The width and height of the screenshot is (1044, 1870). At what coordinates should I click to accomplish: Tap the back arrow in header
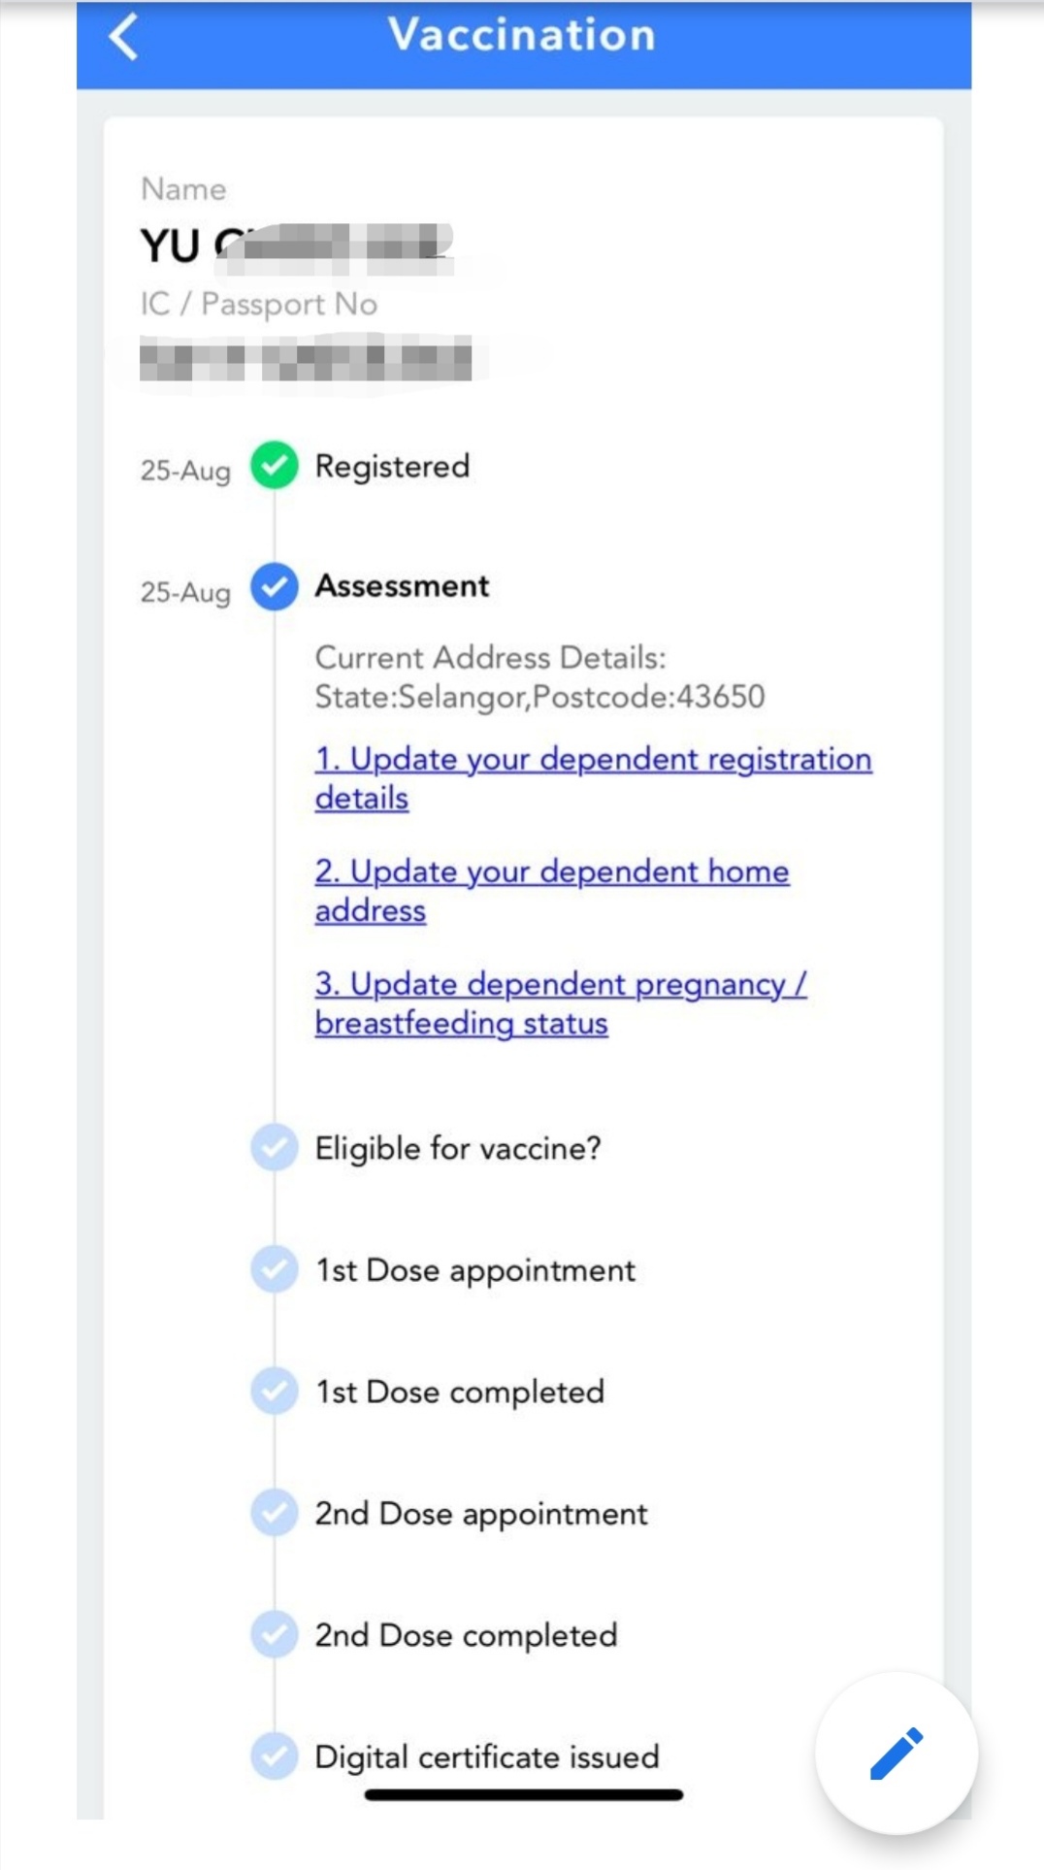pos(124,38)
